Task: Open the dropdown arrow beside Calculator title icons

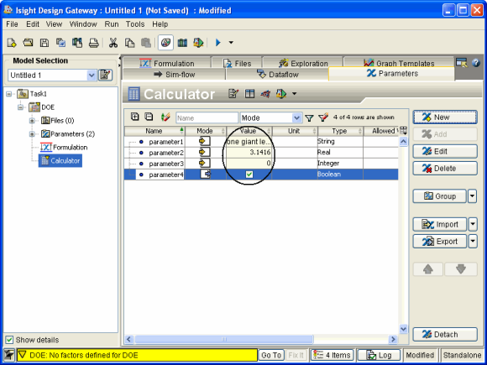Action: tap(294, 94)
